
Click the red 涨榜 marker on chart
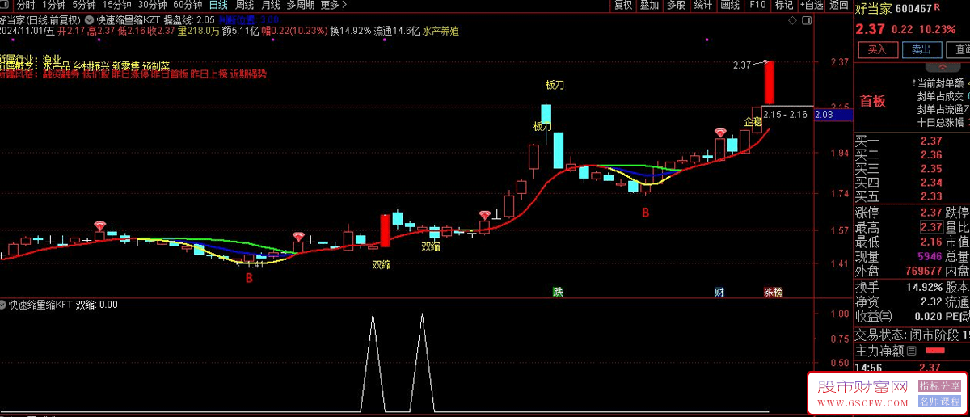pos(773,292)
